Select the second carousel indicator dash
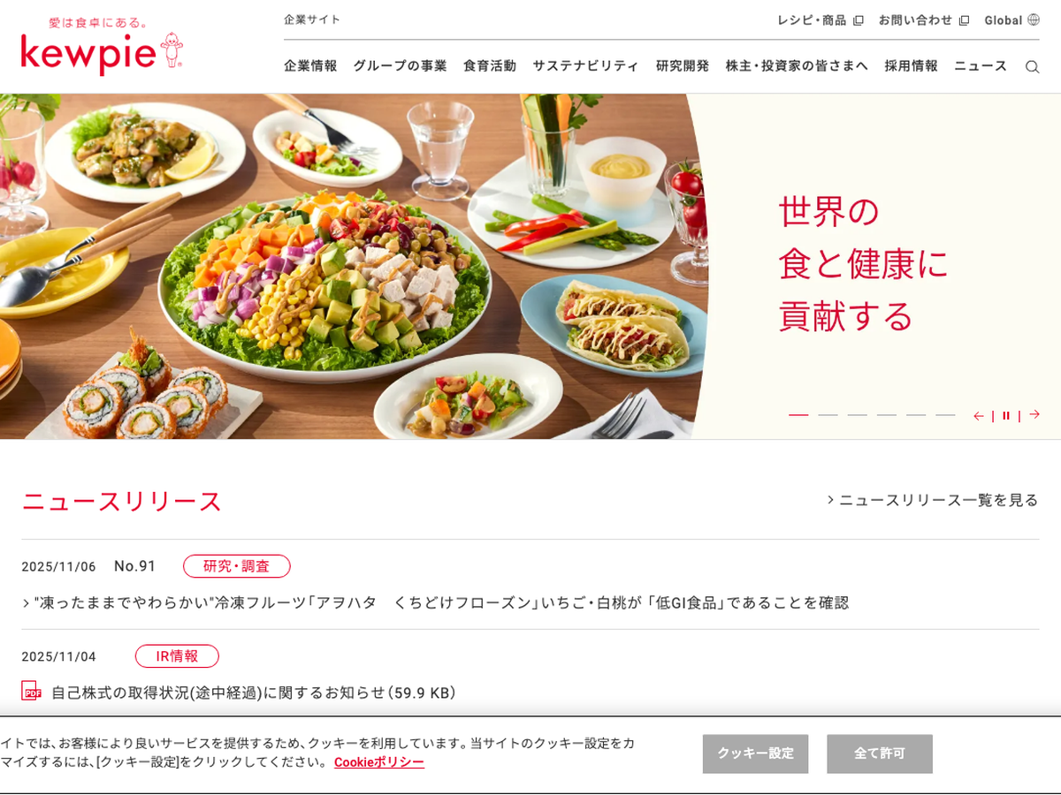 [828, 415]
